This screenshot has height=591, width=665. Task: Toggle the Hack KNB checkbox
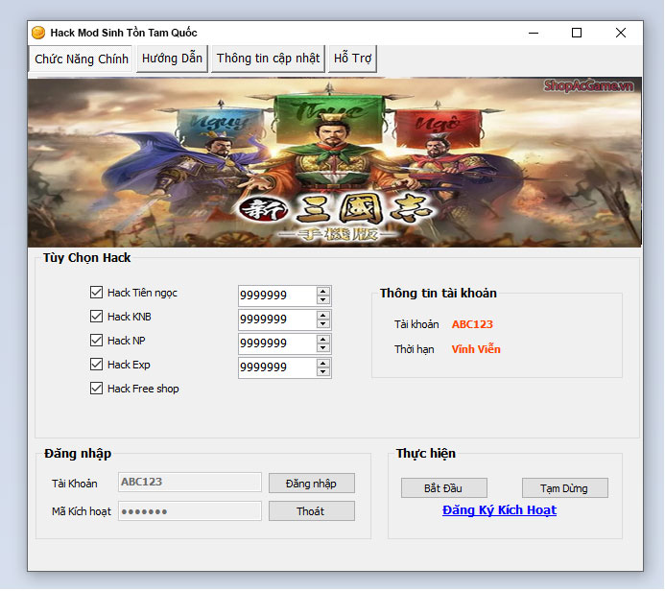pyautogui.click(x=96, y=317)
